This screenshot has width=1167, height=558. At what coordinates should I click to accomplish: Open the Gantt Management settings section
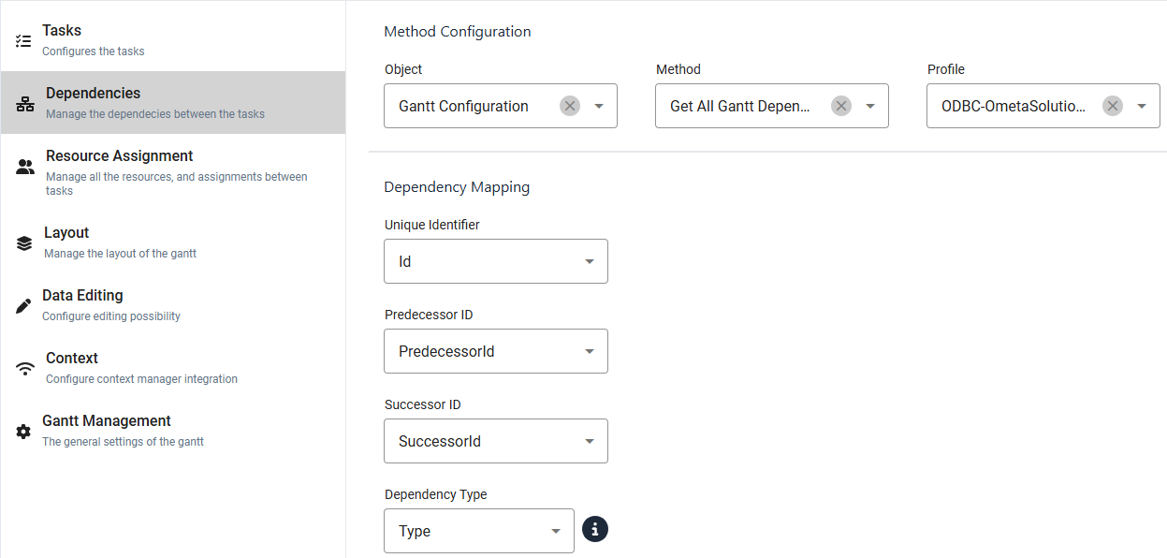coord(107,421)
